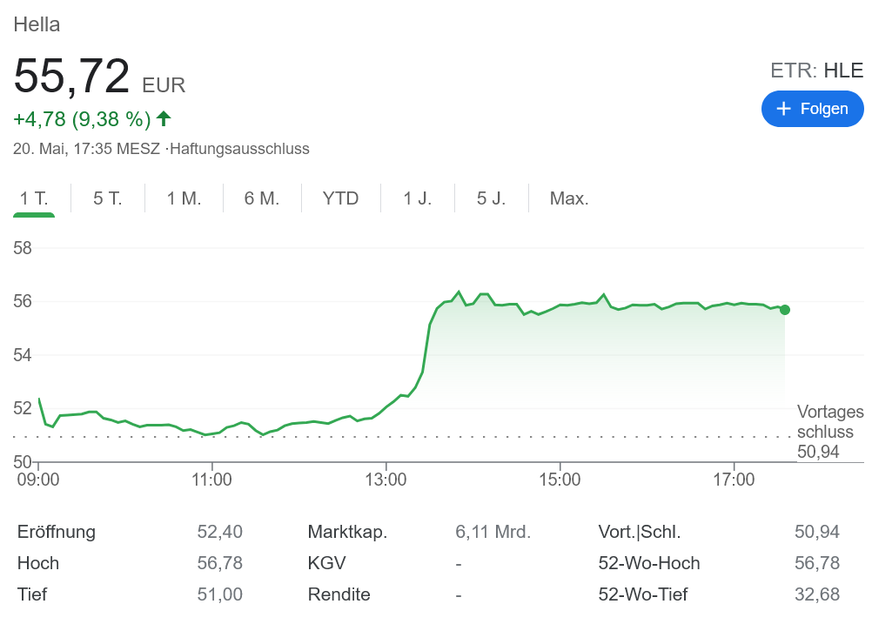The width and height of the screenshot is (872, 631).
Task: Click the Hoch label
Action: coord(38,563)
